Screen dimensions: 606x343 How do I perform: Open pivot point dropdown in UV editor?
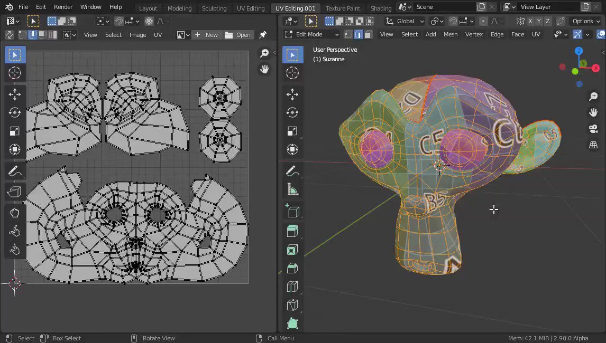(103, 21)
